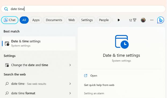Expand chevron for Change the date and time
This screenshot has width=167, height=98.
click(70, 65)
